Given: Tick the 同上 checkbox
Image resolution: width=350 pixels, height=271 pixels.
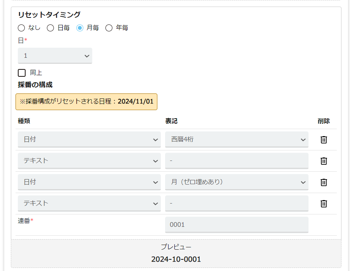Looking at the screenshot, I should coord(22,73).
